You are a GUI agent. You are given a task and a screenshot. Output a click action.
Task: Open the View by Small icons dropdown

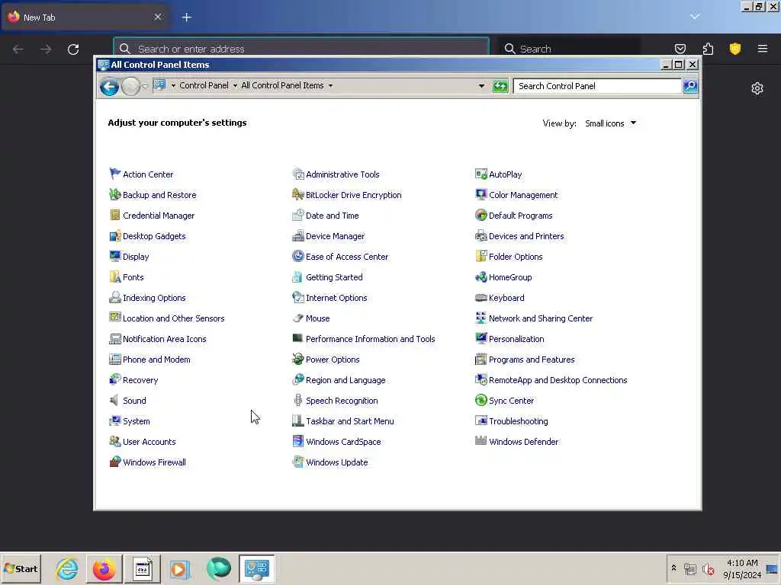(x=611, y=123)
